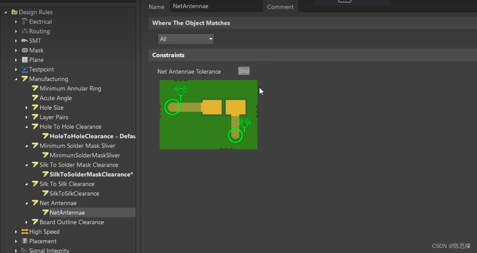Click the Hole To Hole Clearance icon
The width and height of the screenshot is (477, 253).
[x=35, y=126]
